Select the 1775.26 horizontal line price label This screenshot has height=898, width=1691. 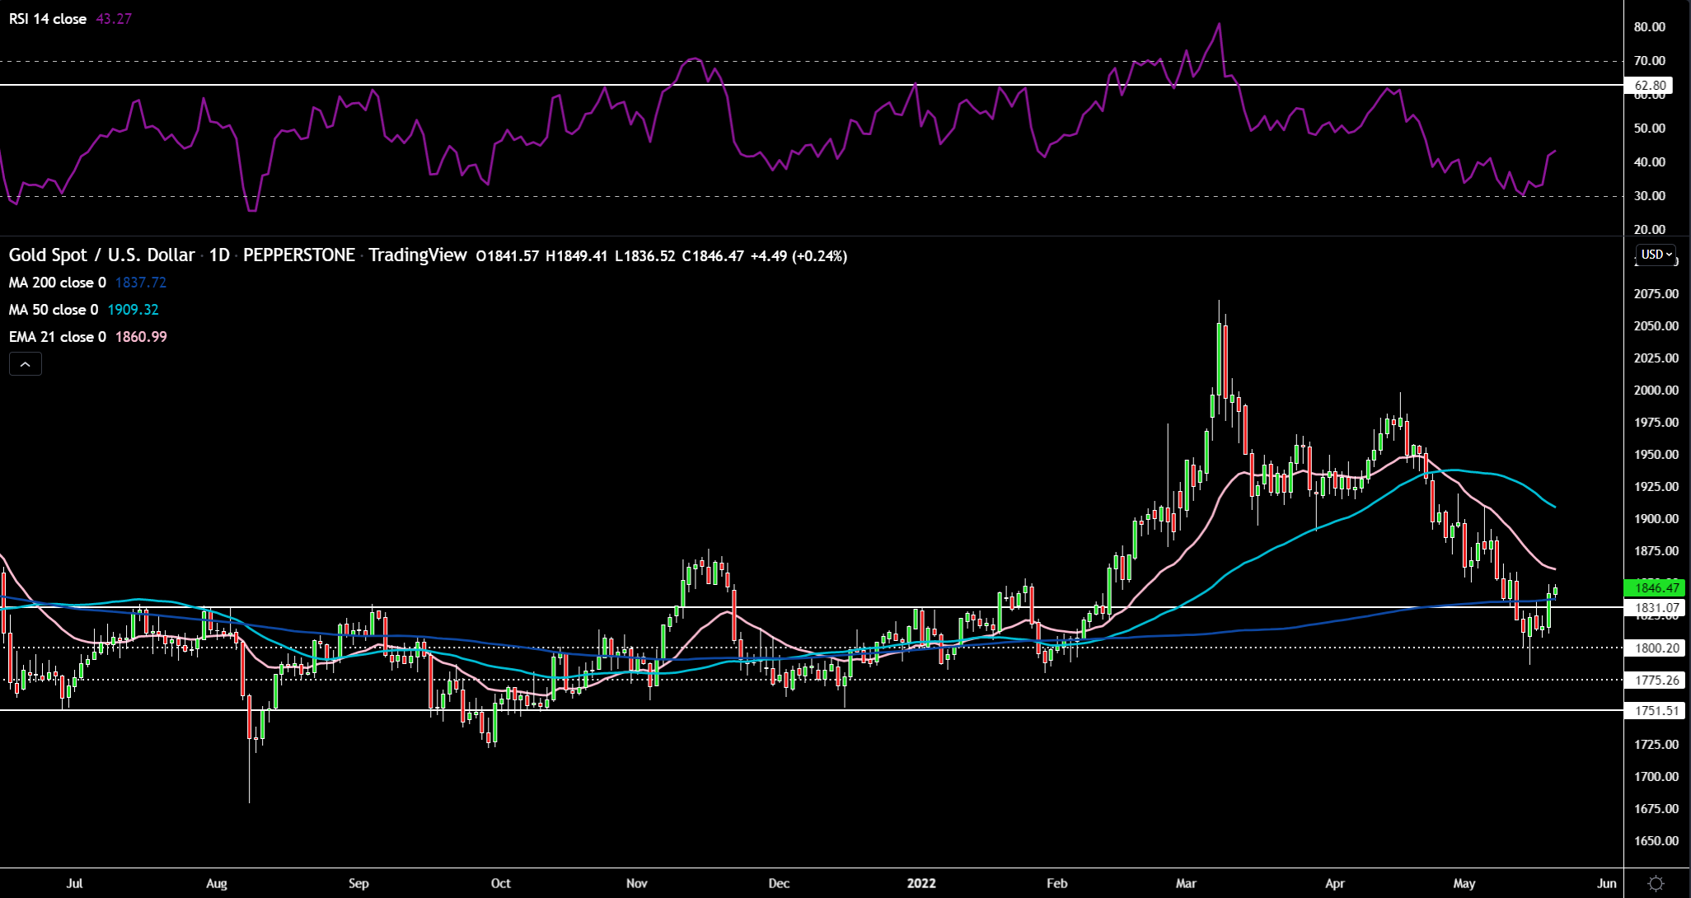[x=1655, y=681]
